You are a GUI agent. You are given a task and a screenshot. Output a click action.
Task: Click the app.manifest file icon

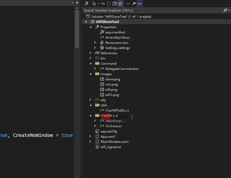(x=102, y=32)
